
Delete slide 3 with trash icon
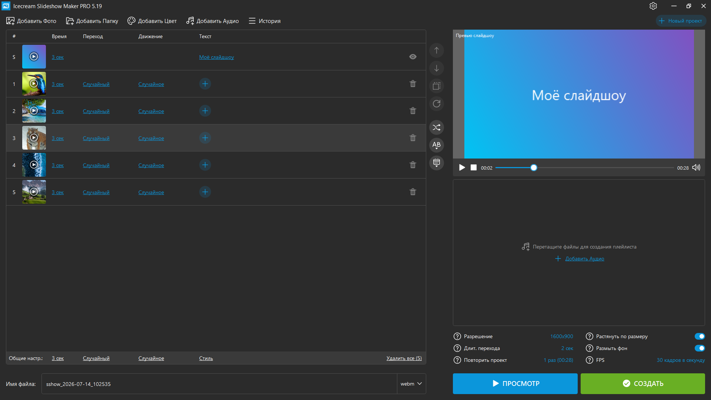click(413, 138)
